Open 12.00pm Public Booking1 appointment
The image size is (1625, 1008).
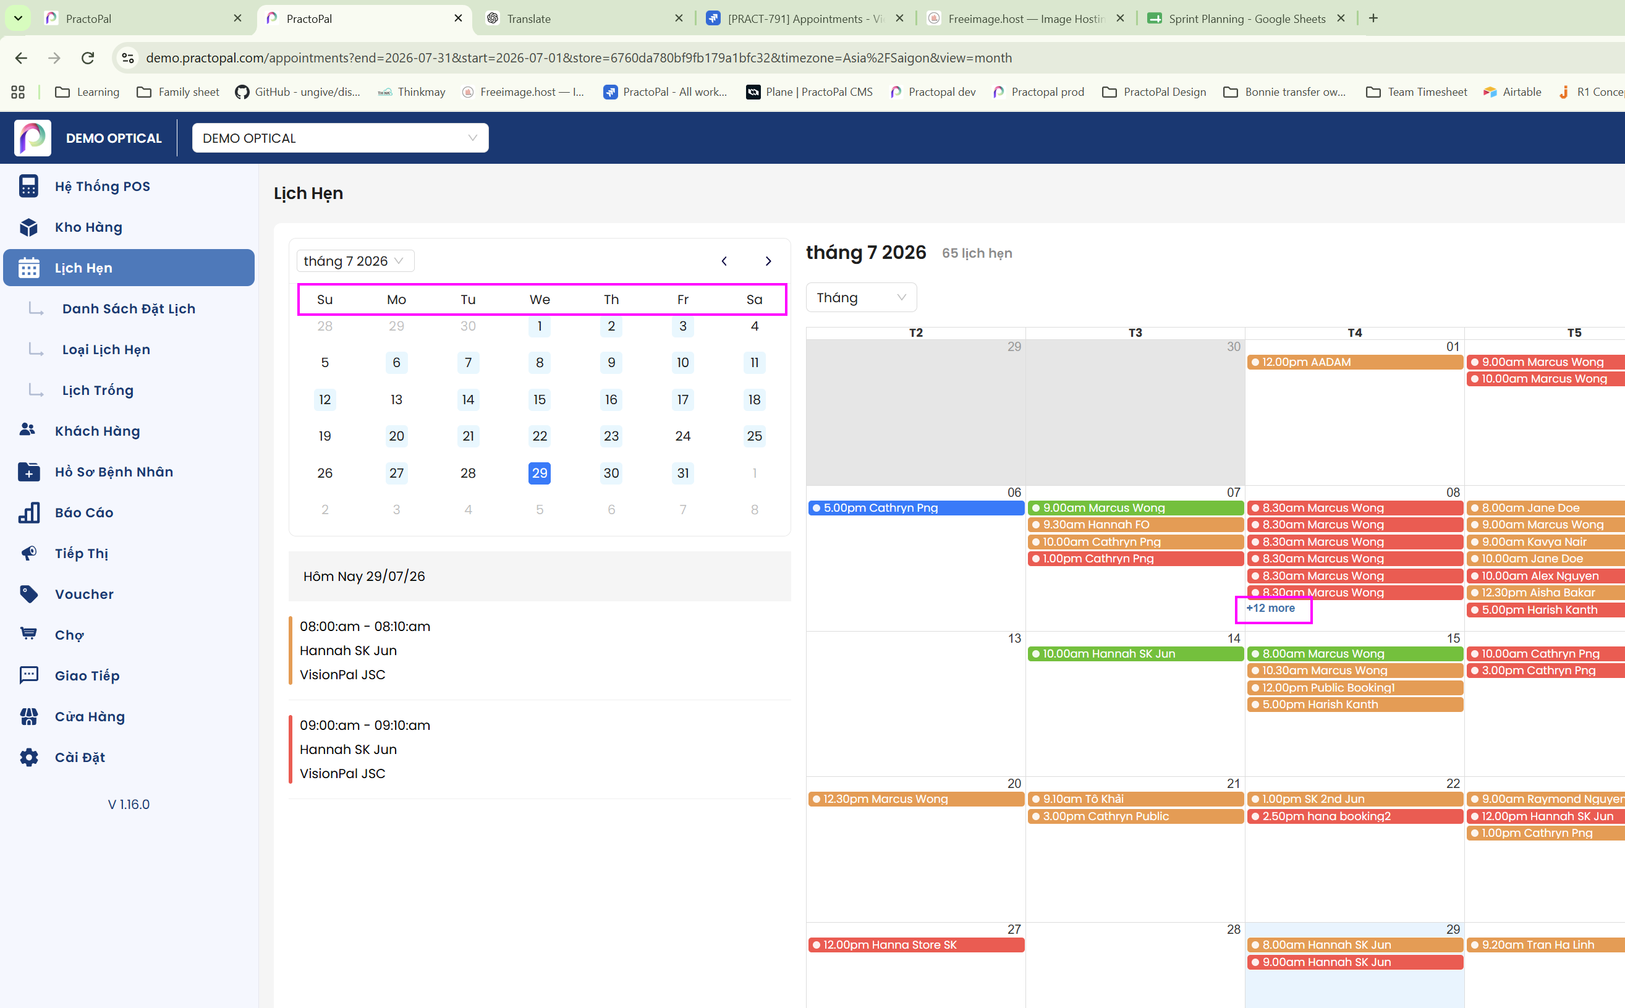[x=1354, y=688]
